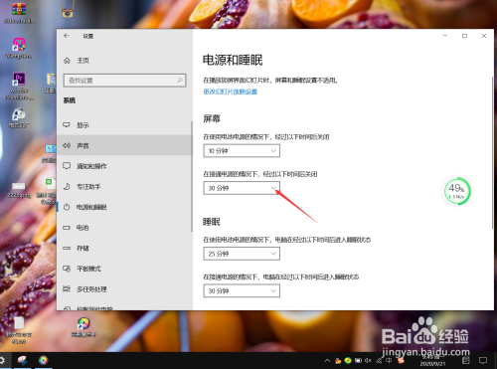
Task: Select the WinRAR-style archive icon on desktop
Action: 19,13
